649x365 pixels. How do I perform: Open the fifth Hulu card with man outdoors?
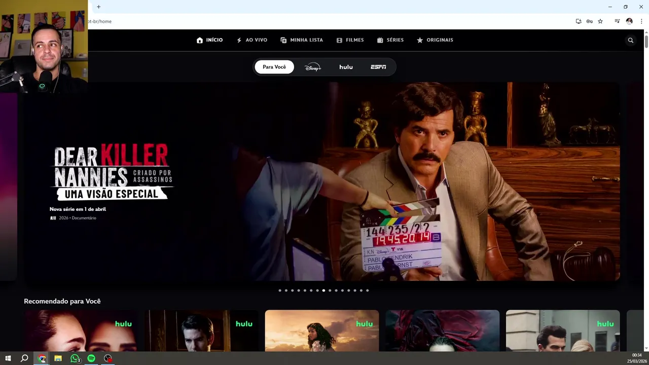point(563,331)
